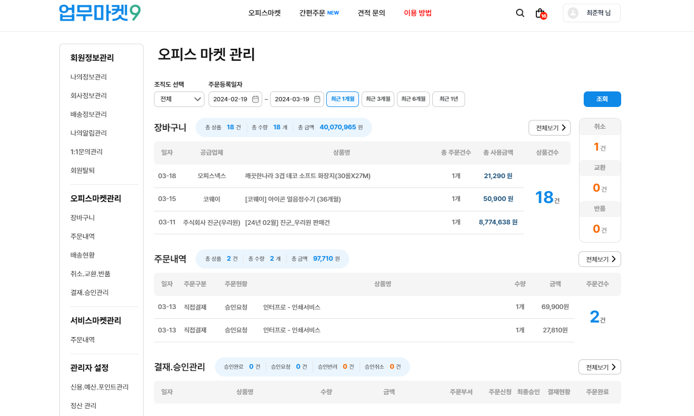Open 전체보기 for the 주문내역 section
The width and height of the screenshot is (694, 416).
pyautogui.click(x=599, y=259)
